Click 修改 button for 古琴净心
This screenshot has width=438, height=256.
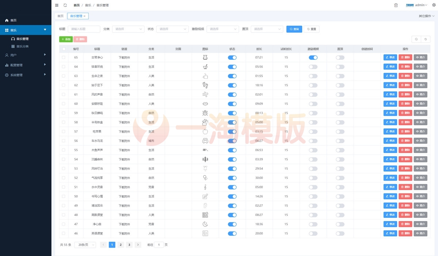click(390, 58)
